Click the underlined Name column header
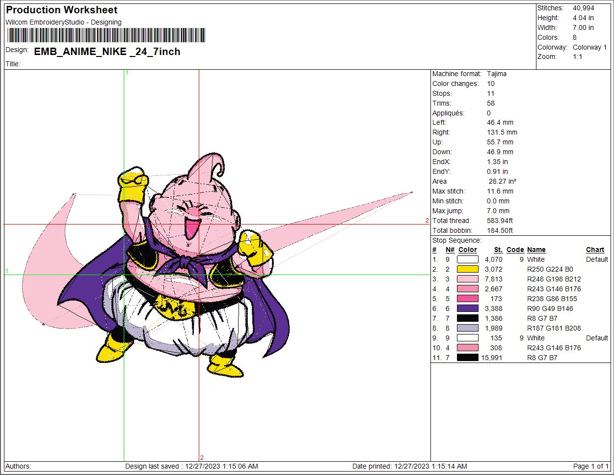 point(536,250)
